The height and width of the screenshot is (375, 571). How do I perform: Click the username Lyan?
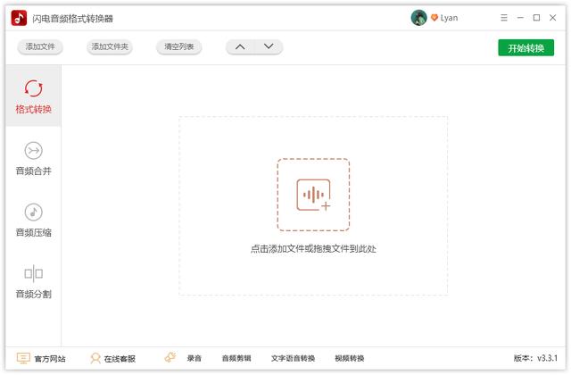(449, 18)
